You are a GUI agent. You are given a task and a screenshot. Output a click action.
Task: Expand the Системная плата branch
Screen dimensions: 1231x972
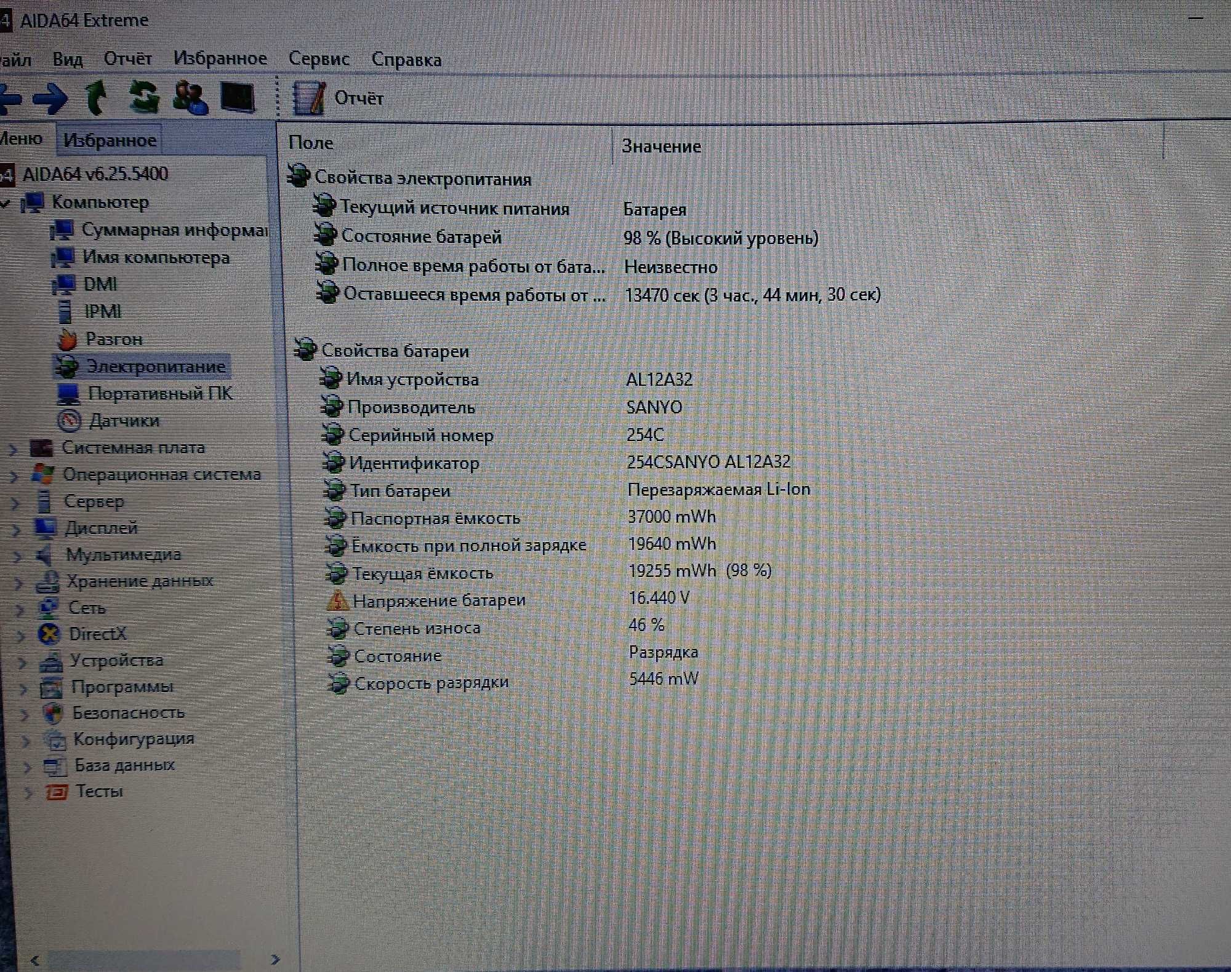(13, 450)
